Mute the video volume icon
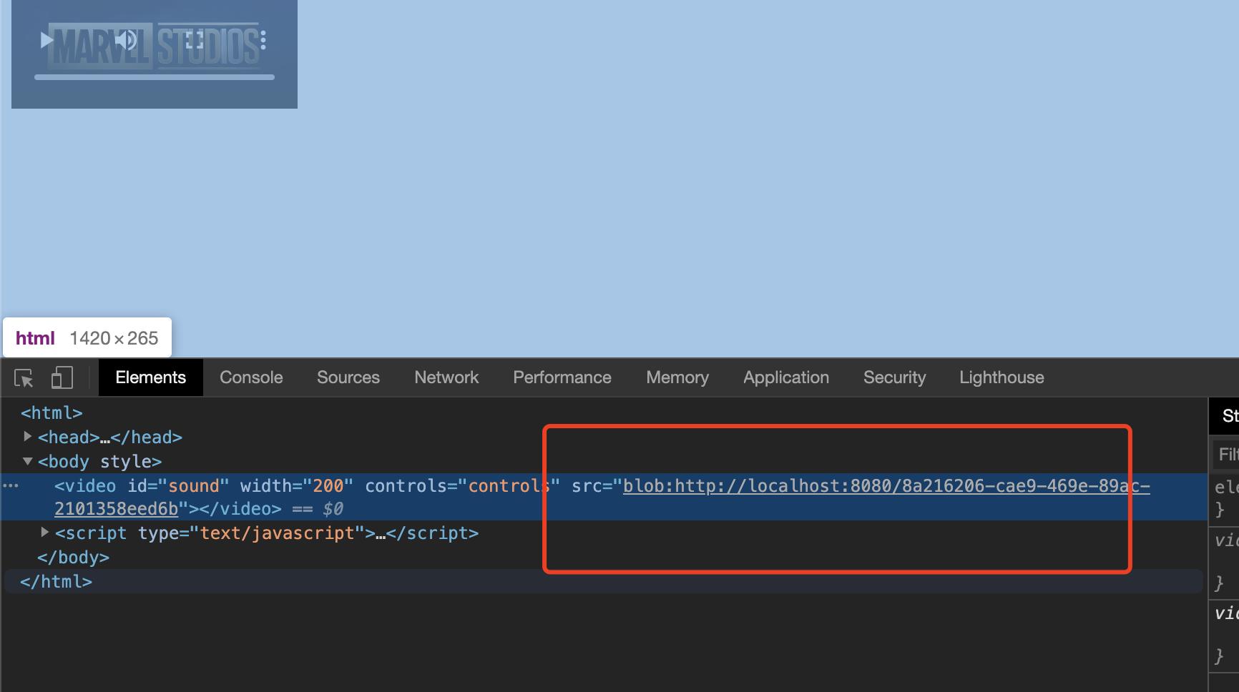Image resolution: width=1239 pixels, height=692 pixels. coord(127,40)
